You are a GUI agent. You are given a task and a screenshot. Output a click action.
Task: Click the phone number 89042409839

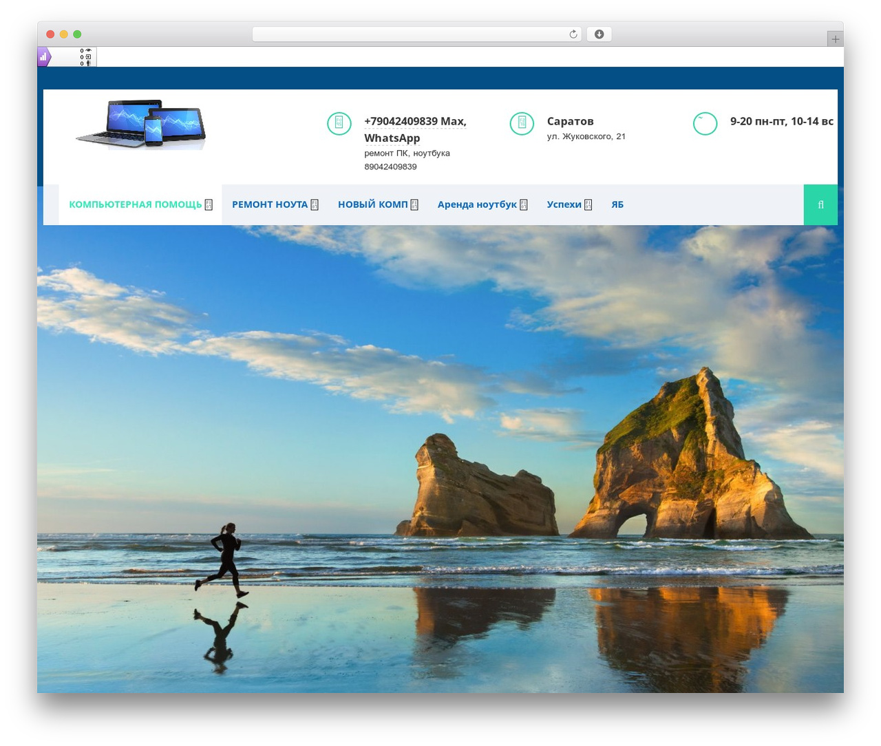pyautogui.click(x=390, y=167)
